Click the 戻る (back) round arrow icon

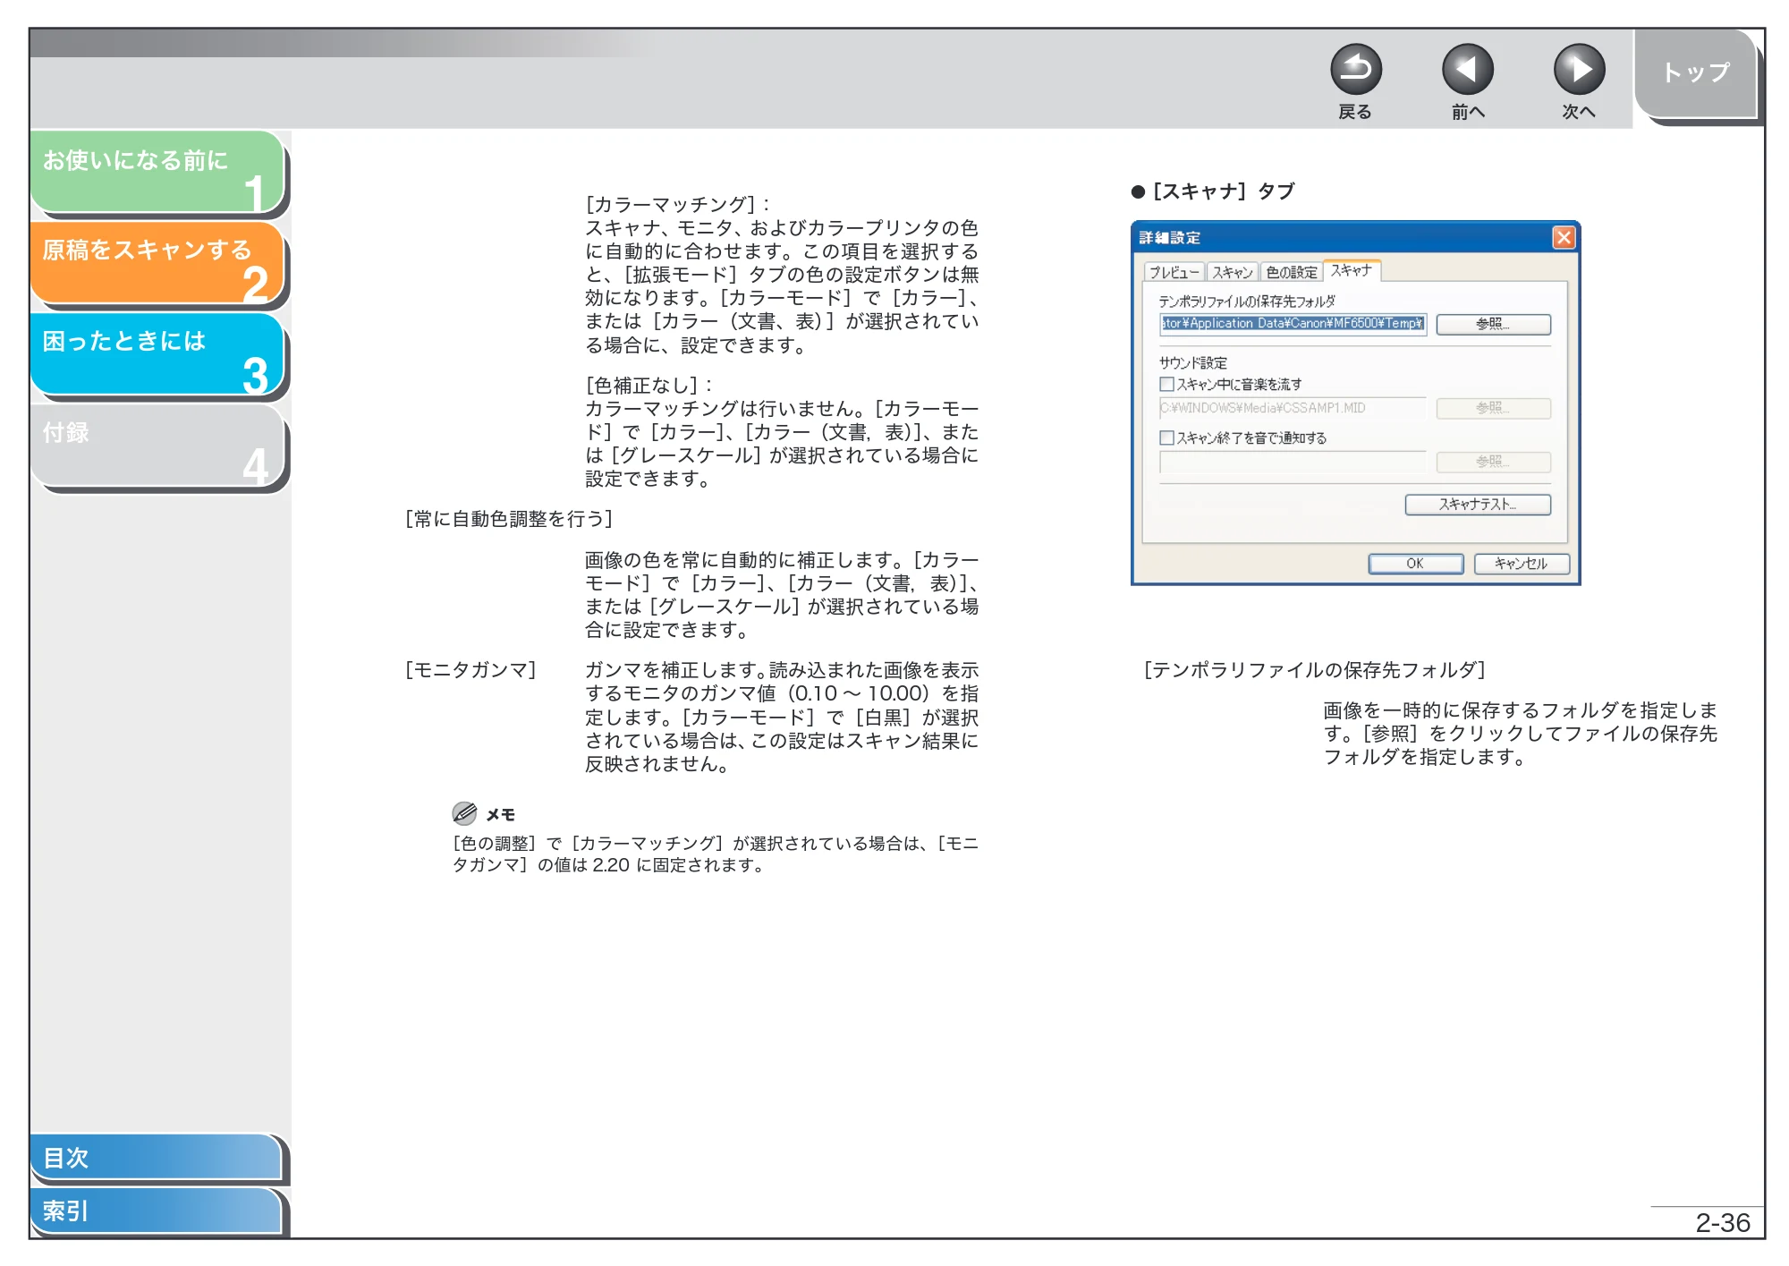point(1355,69)
